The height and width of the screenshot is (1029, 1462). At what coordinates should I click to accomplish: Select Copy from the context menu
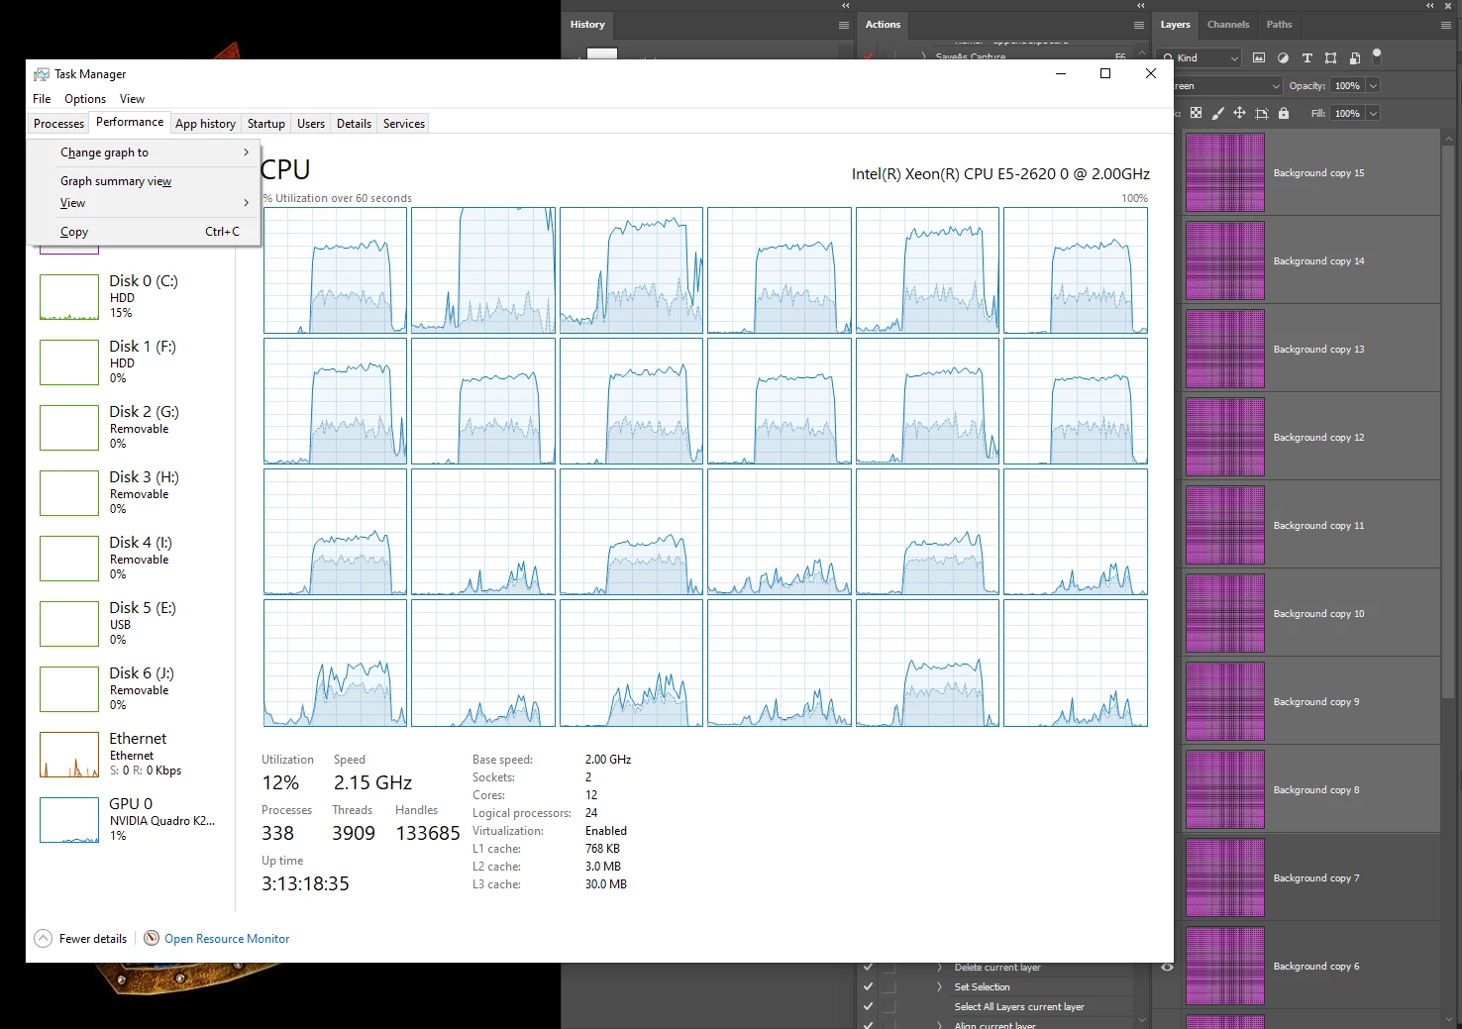click(x=145, y=232)
